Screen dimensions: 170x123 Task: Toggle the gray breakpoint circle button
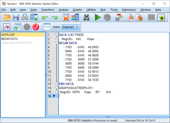tap(27, 27)
